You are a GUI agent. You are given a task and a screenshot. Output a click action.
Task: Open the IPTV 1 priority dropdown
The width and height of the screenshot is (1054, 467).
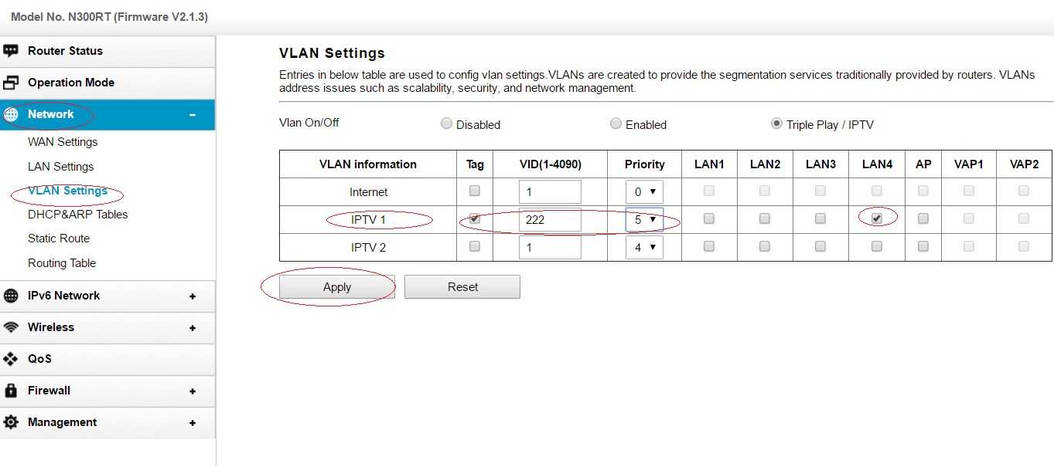pyautogui.click(x=644, y=219)
